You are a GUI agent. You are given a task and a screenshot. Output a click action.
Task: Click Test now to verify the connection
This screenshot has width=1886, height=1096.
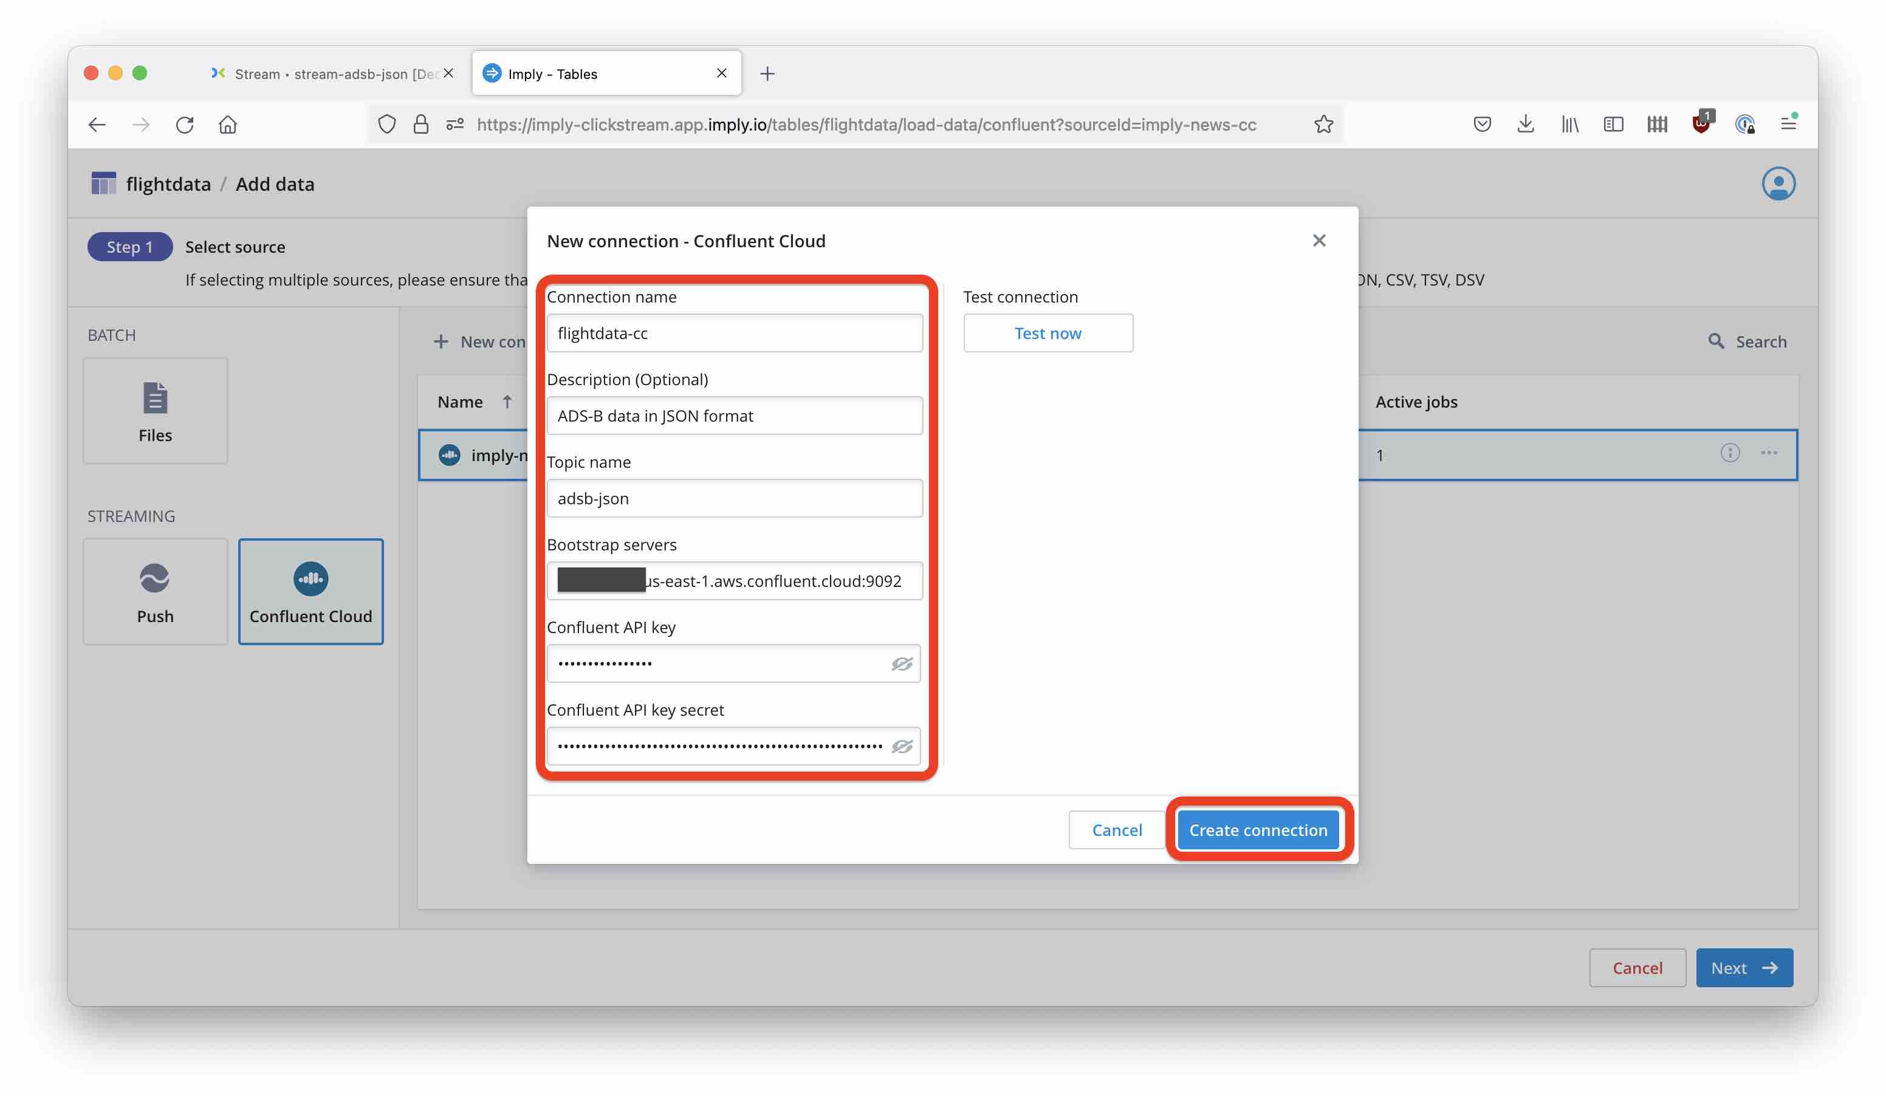(x=1048, y=333)
